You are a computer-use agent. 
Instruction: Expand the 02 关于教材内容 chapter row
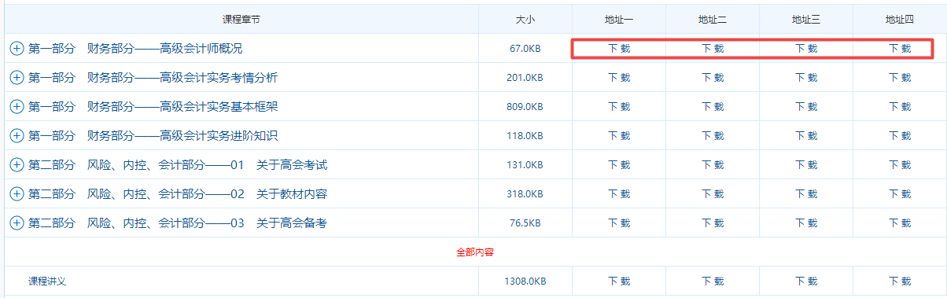pyautogui.click(x=17, y=194)
